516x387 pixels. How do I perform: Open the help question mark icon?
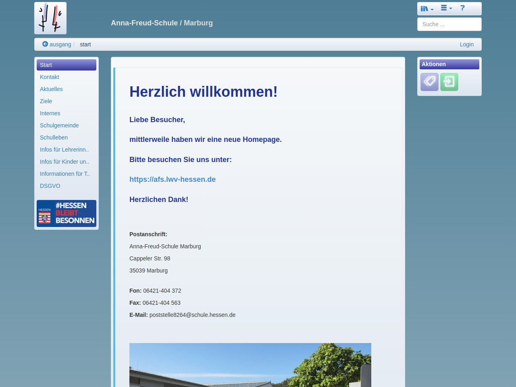(462, 8)
